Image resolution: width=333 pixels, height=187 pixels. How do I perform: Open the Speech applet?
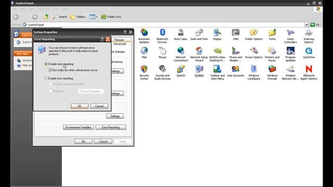[x=181, y=71]
